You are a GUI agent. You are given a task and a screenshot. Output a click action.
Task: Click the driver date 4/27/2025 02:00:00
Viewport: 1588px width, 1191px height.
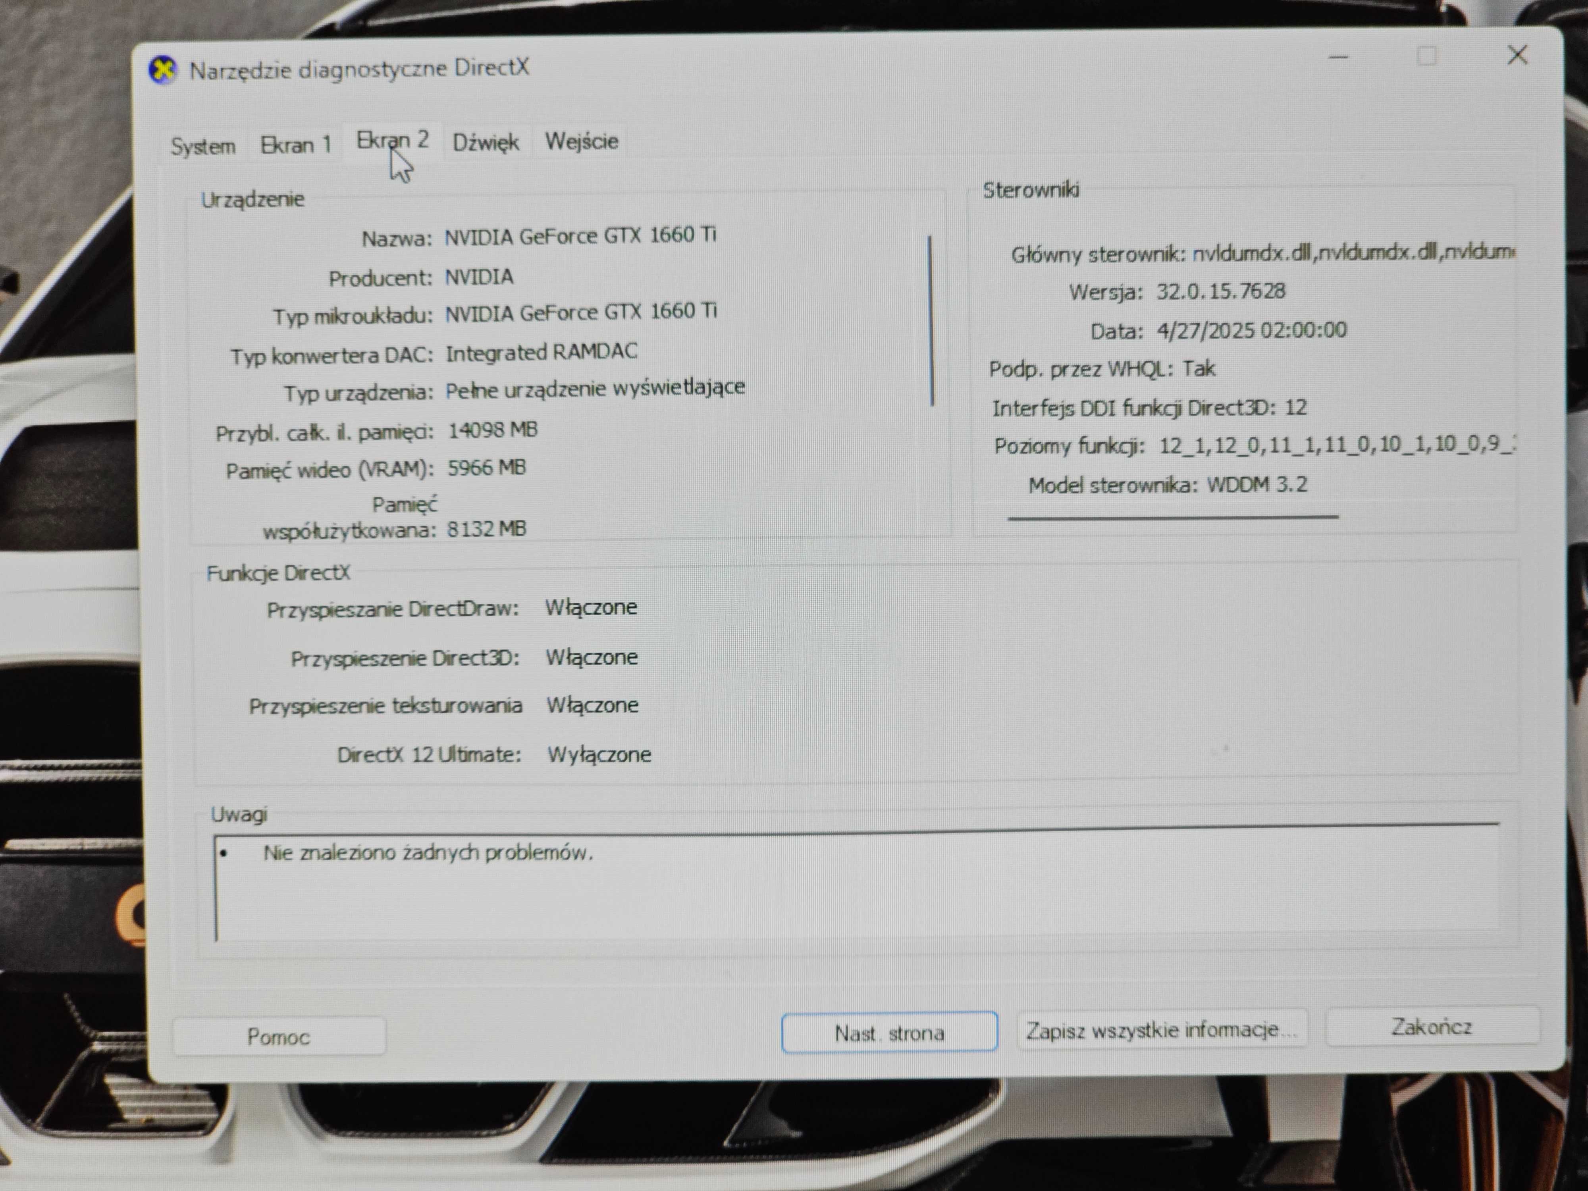click(x=1251, y=330)
